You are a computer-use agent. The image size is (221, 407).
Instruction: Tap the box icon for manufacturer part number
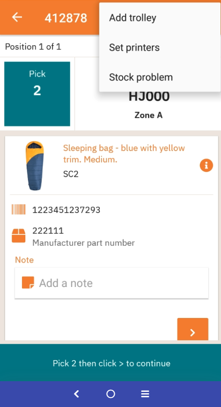tap(18, 235)
